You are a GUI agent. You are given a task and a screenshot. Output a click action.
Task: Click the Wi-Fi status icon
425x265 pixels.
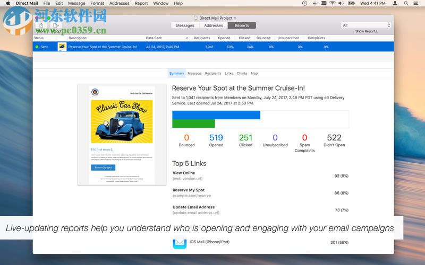(x=333, y=3)
